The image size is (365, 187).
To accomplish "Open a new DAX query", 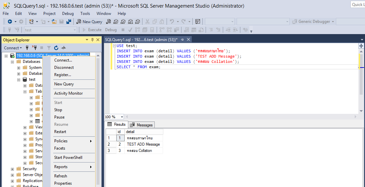I will (138, 22).
